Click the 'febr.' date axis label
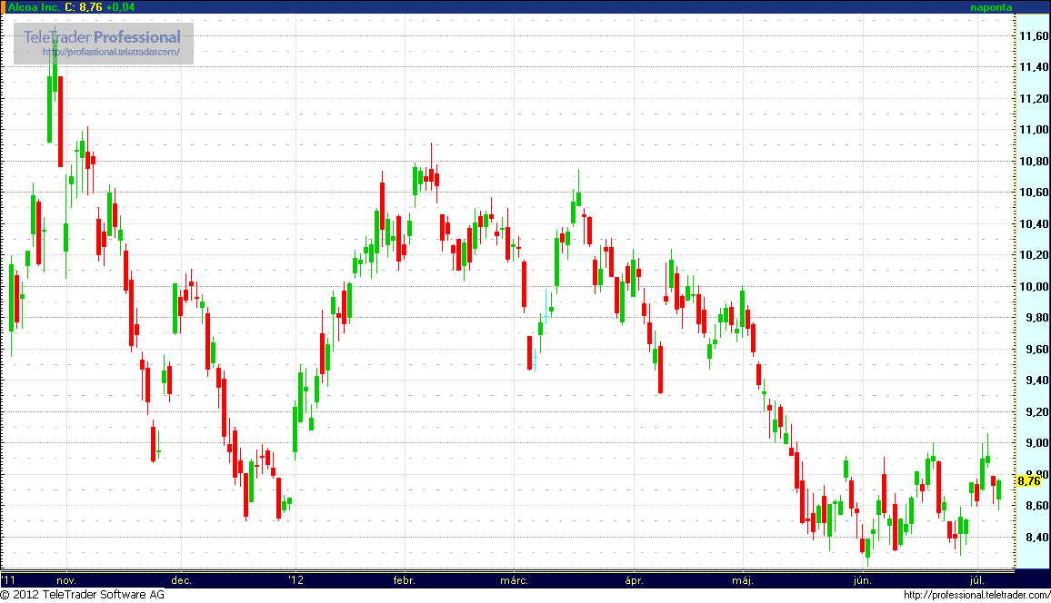This screenshot has height=603, width=1051. [x=405, y=580]
